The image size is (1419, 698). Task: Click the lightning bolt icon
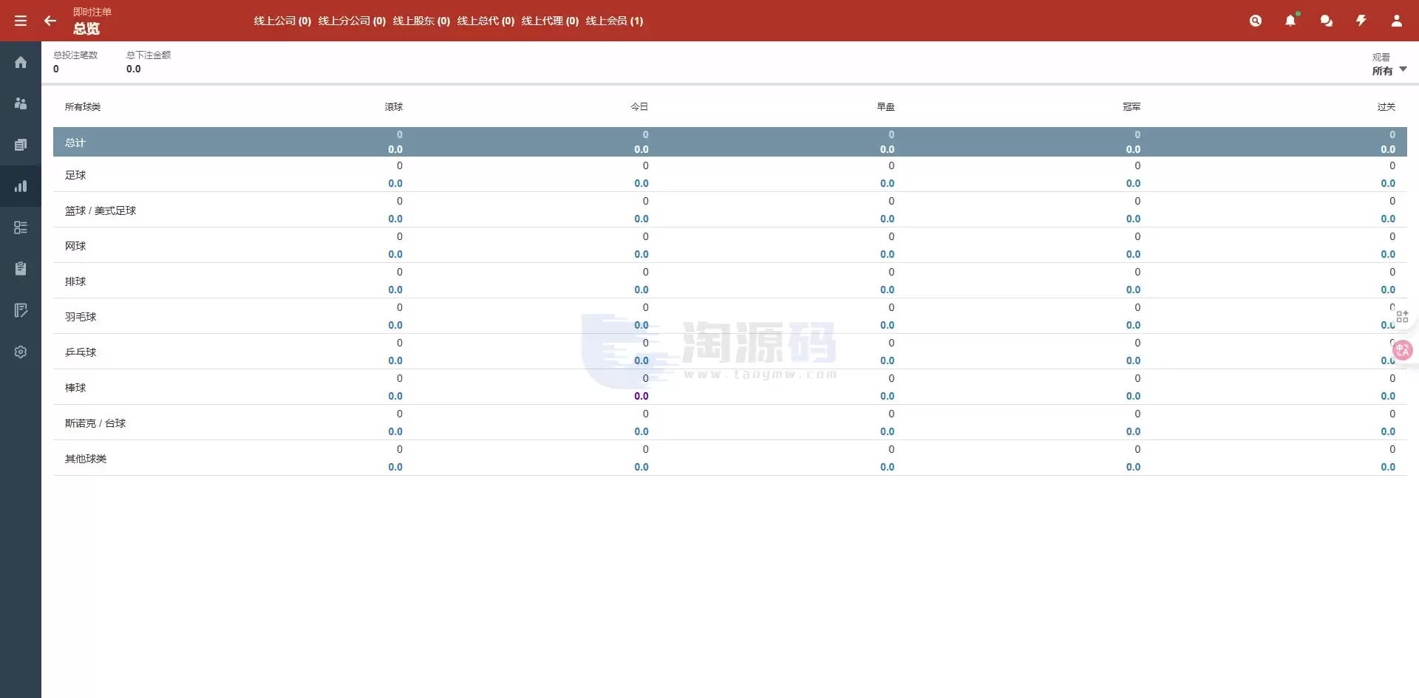click(x=1361, y=21)
